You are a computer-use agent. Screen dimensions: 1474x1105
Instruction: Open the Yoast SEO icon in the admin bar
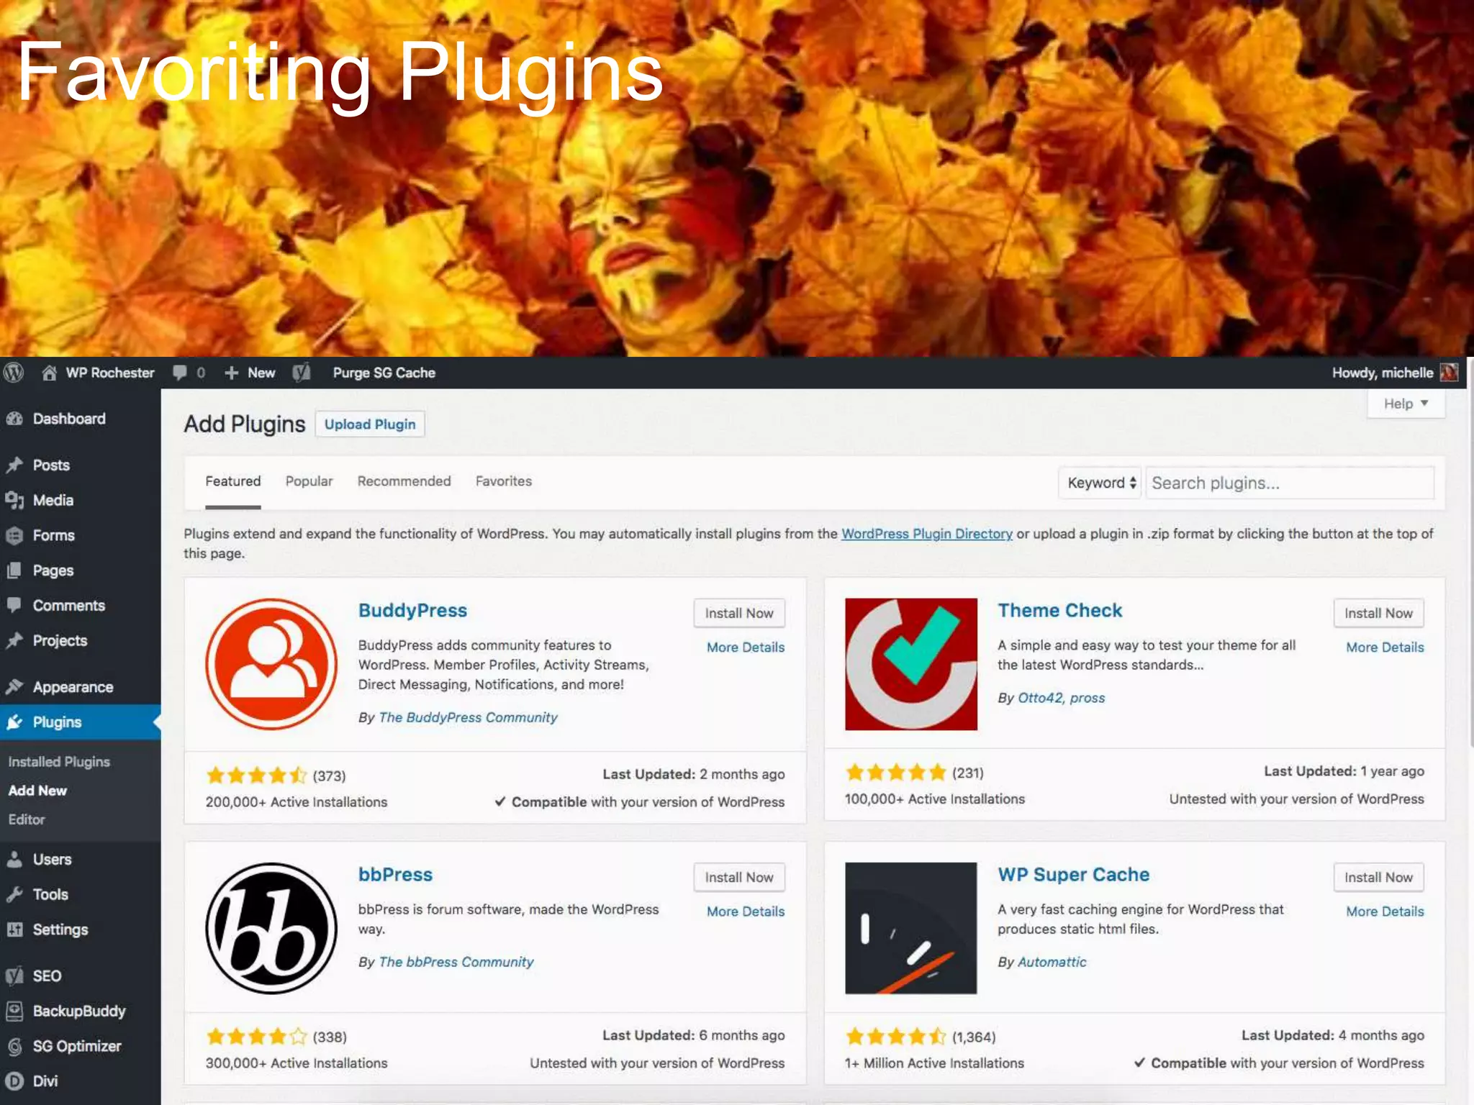click(302, 373)
